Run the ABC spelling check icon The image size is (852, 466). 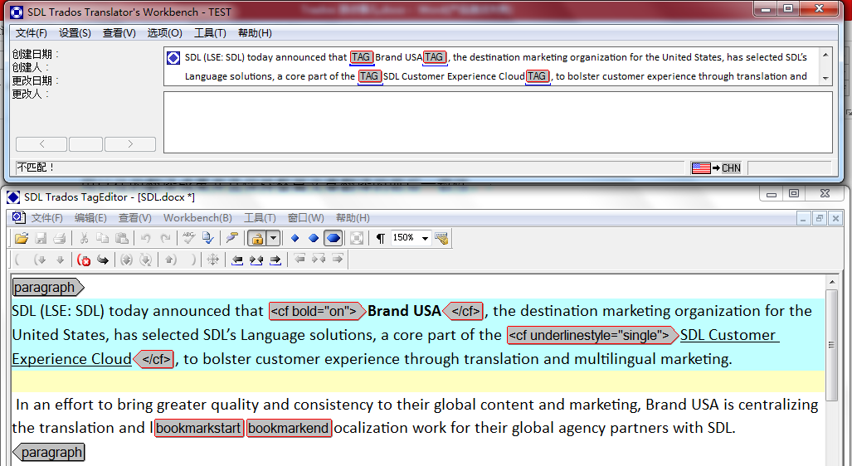[x=188, y=238]
